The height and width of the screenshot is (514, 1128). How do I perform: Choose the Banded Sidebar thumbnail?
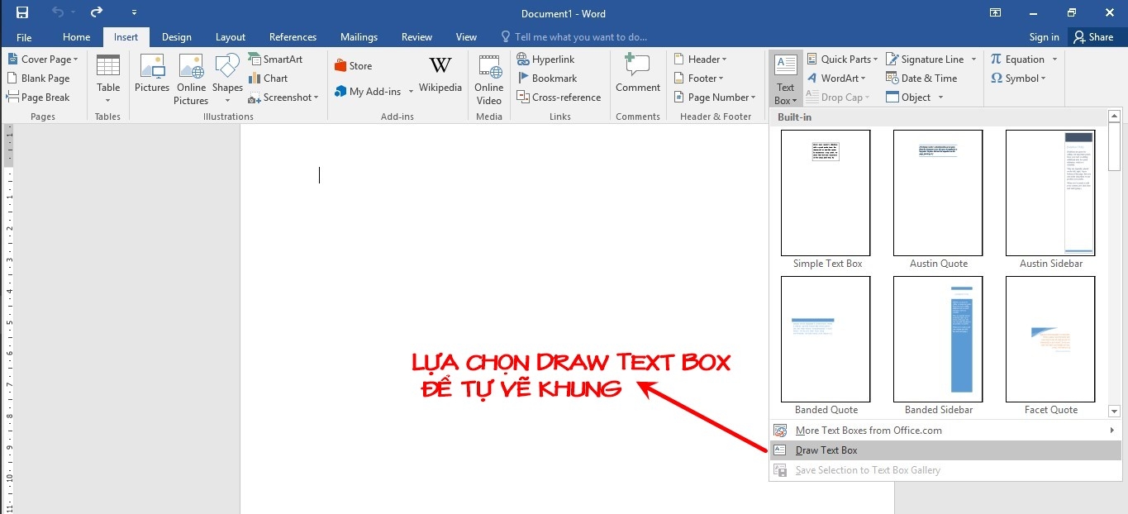[x=939, y=340]
